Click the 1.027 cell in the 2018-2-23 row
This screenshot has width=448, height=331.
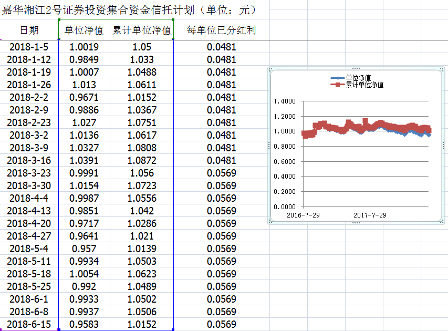coord(84,122)
